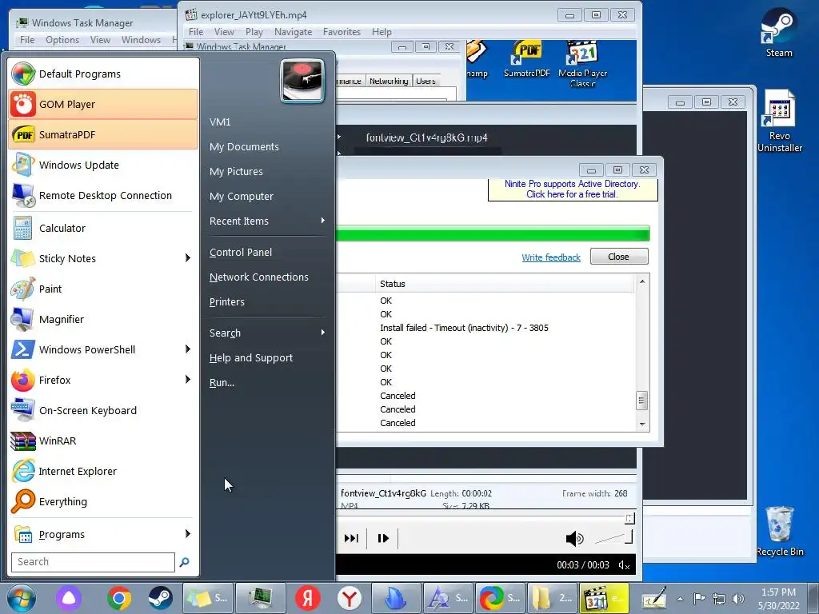819x614 pixels.
Task: Show hidden tray icons arrow
Action: (680, 599)
